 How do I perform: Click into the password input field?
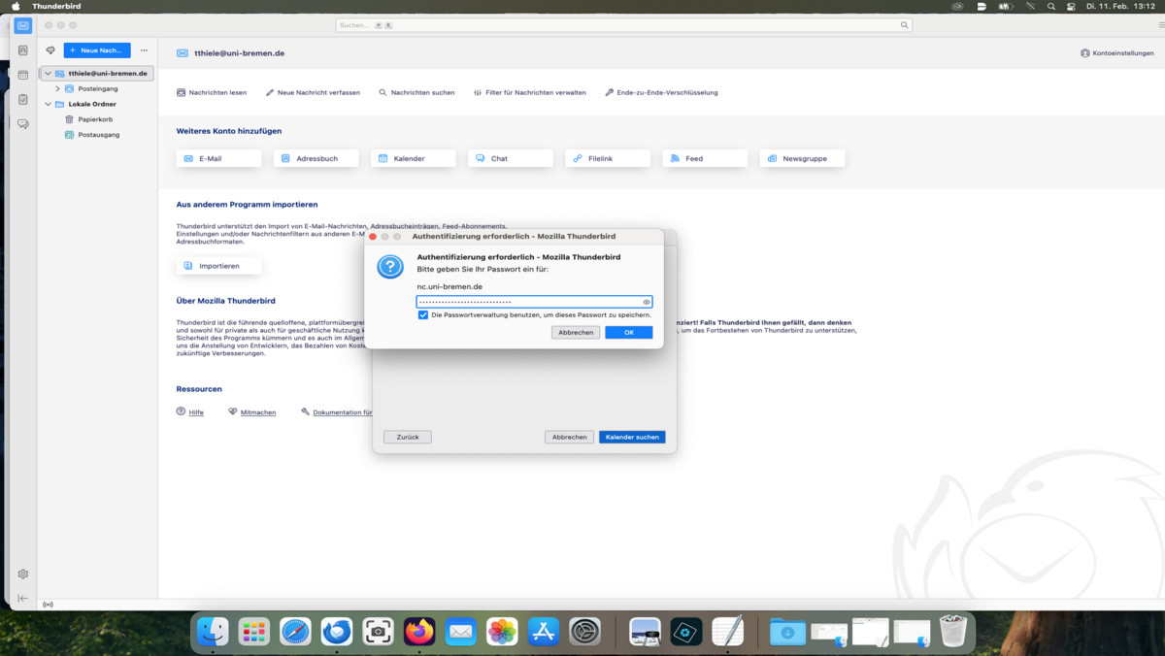(x=529, y=302)
